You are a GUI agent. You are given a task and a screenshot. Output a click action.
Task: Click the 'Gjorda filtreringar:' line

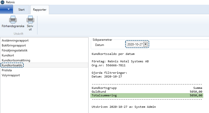tap(109, 73)
